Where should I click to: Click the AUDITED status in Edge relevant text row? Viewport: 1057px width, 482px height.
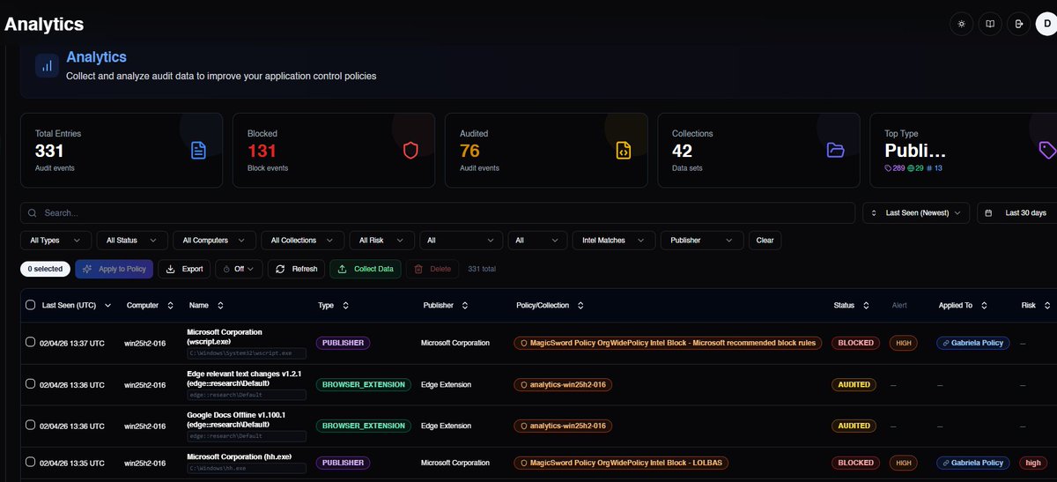pyautogui.click(x=854, y=384)
